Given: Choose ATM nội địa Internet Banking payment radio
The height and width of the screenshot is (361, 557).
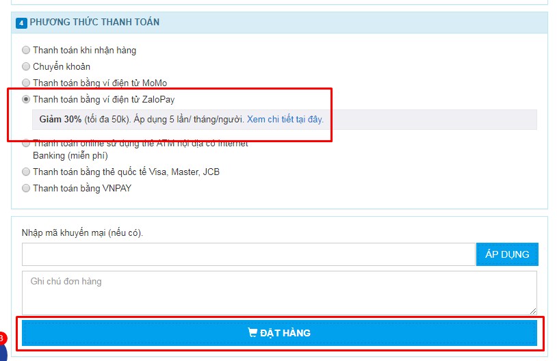Looking at the screenshot, I should tap(26, 144).
